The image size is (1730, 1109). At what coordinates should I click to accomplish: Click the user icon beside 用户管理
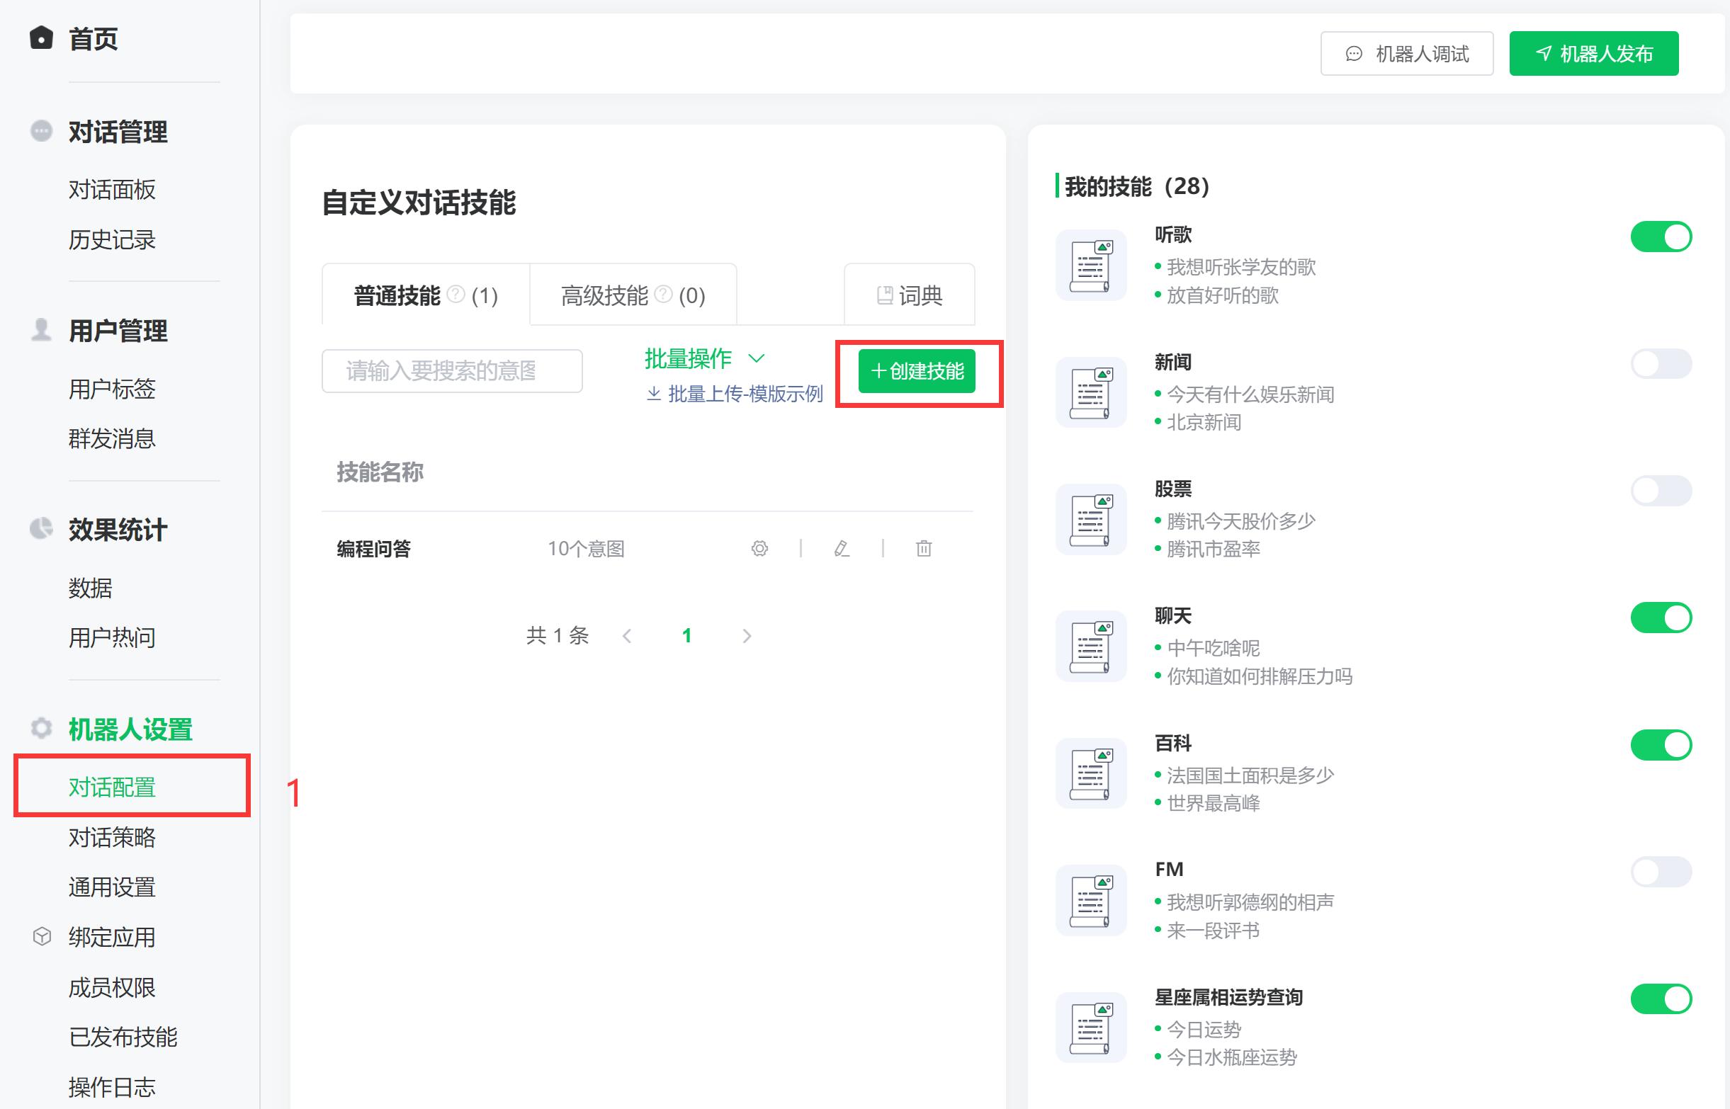pyautogui.click(x=41, y=331)
